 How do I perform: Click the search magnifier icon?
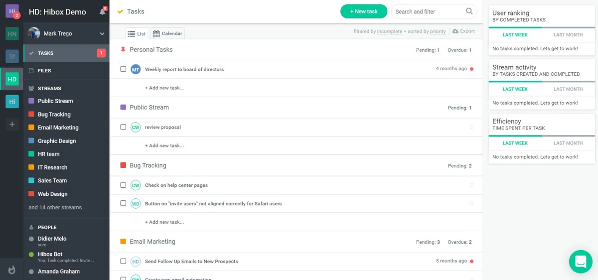[x=469, y=11]
